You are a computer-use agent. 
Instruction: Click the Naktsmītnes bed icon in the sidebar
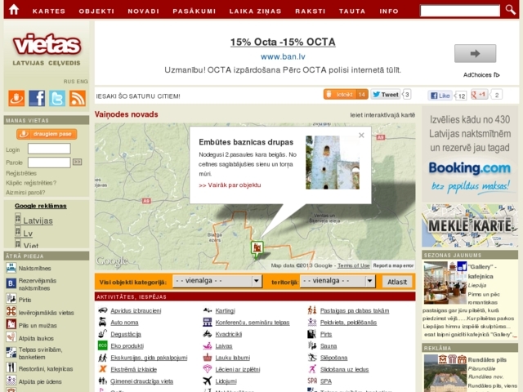pyautogui.click(x=11, y=269)
